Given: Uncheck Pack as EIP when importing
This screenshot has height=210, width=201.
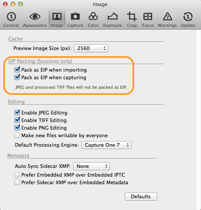Looking at the screenshot, I should coord(17,70).
